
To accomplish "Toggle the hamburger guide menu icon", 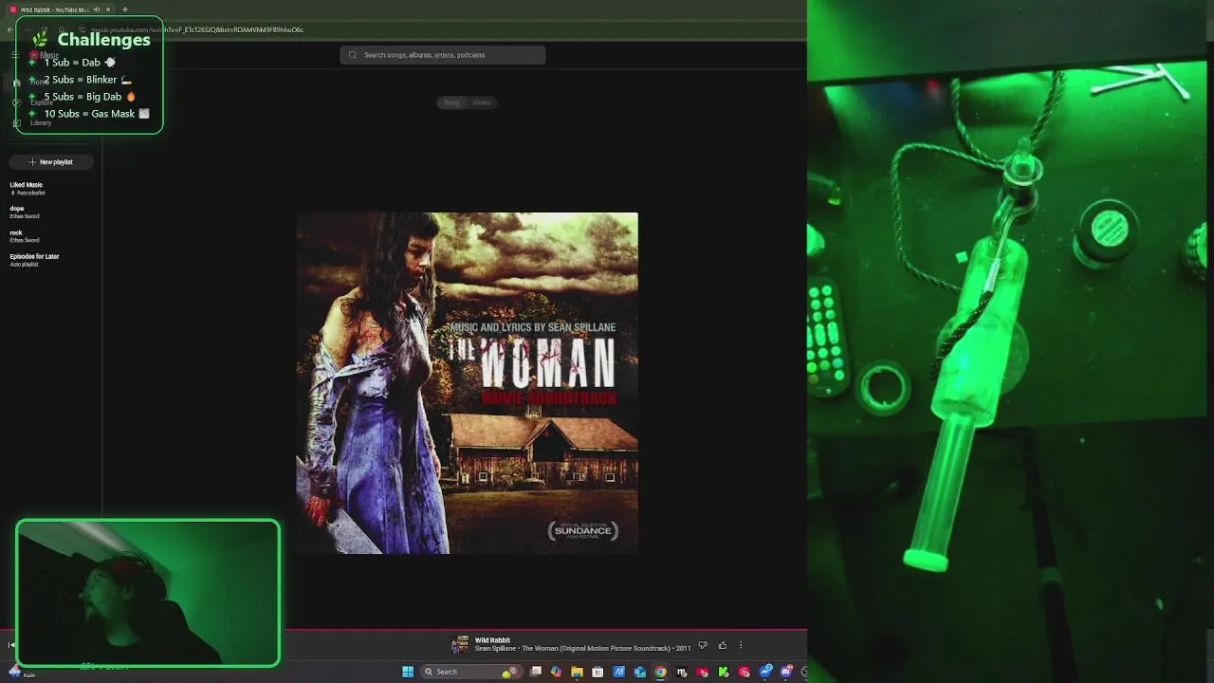I will pos(14,55).
